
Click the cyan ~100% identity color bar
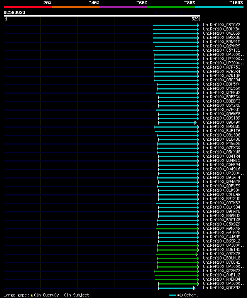tap(220, 7)
